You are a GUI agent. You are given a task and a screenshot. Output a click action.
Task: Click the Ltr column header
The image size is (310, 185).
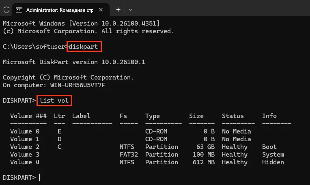click(x=59, y=116)
